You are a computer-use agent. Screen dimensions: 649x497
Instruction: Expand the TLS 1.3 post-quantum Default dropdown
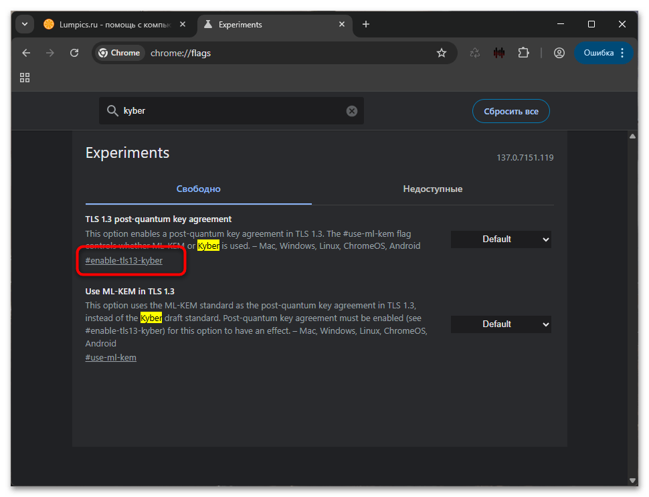(x=500, y=239)
